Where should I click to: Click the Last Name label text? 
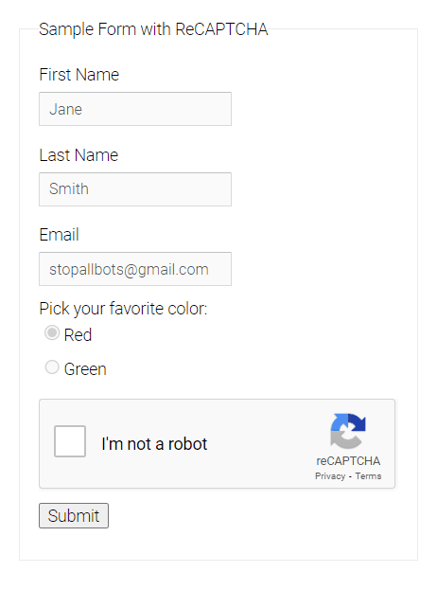79,155
